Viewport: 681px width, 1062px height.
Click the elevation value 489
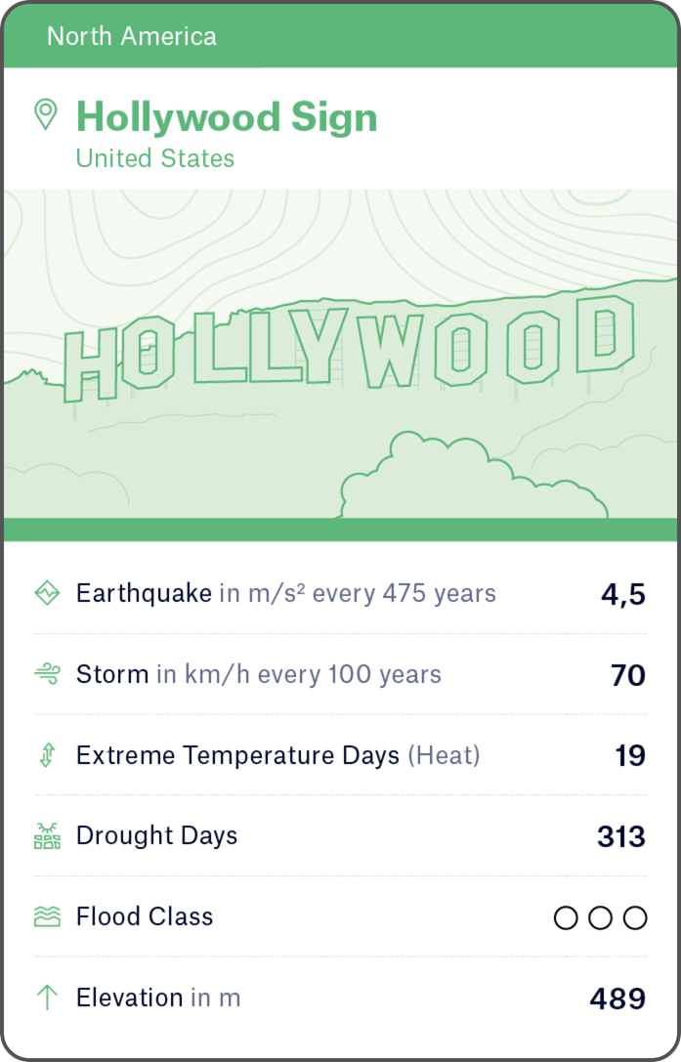point(617,998)
